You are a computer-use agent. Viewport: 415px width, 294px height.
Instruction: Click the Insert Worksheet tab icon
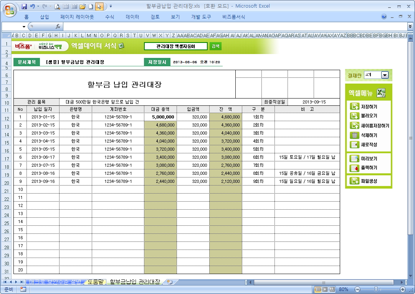coord(169,282)
